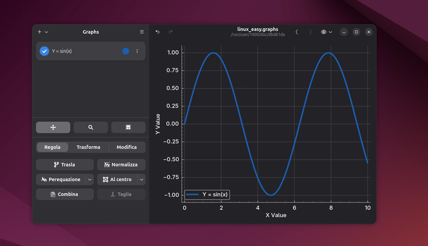Open the Modifica tab
428x246 pixels.
126,147
